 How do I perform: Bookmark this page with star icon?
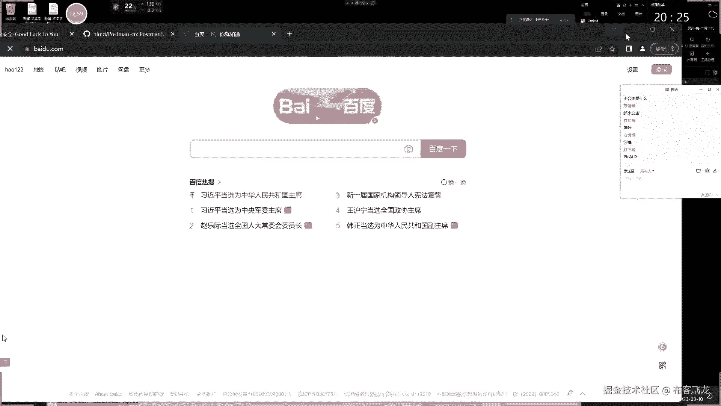click(x=612, y=49)
